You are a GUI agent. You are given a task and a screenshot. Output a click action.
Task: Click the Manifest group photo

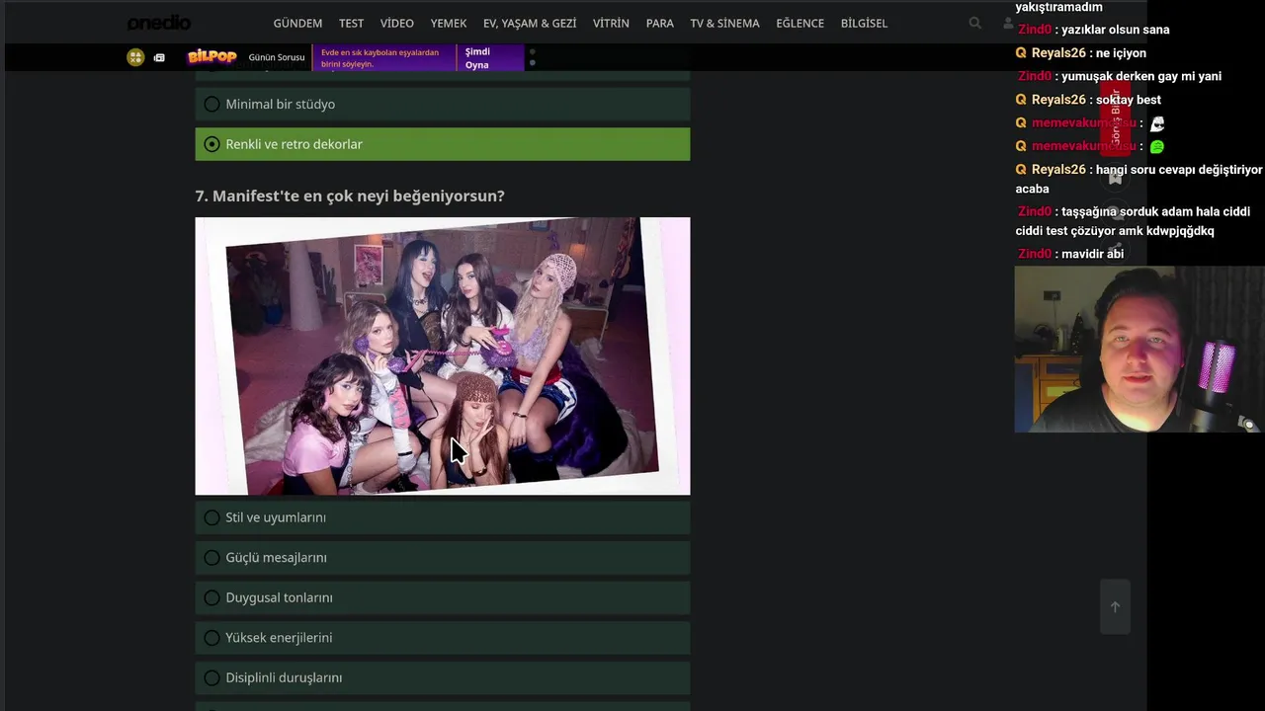click(443, 356)
